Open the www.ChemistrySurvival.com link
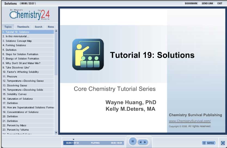This screenshot has width=227, height=148. coord(190,121)
